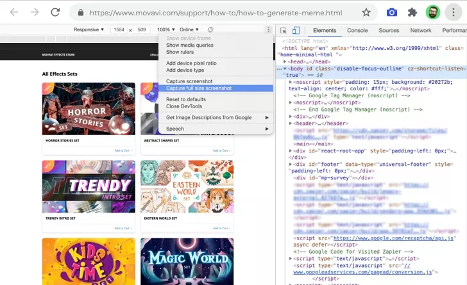Choose Show rulers

216,52
